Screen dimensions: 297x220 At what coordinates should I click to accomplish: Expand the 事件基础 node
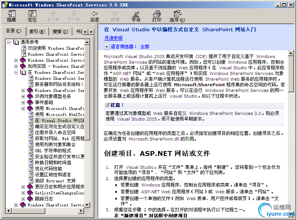point(23,102)
